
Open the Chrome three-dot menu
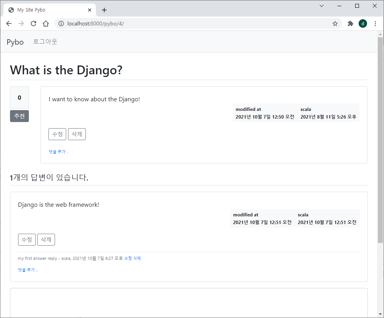[x=375, y=23]
